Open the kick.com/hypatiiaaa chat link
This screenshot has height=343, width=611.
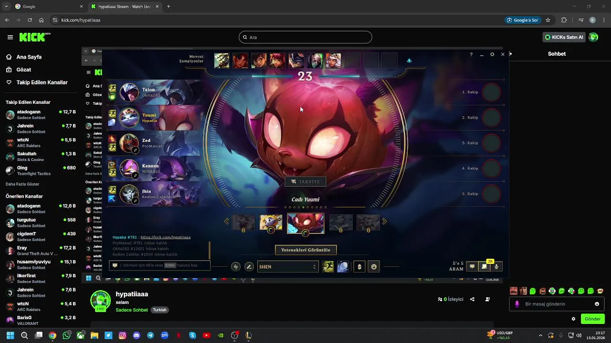coord(166,237)
